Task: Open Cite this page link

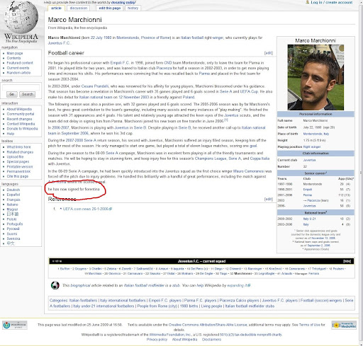Action: 18,176
